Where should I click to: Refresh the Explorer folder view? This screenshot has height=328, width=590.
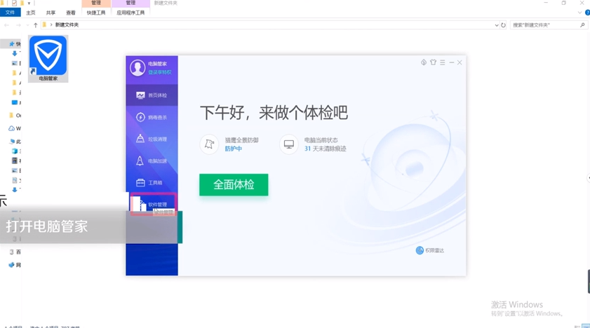[x=503, y=25]
